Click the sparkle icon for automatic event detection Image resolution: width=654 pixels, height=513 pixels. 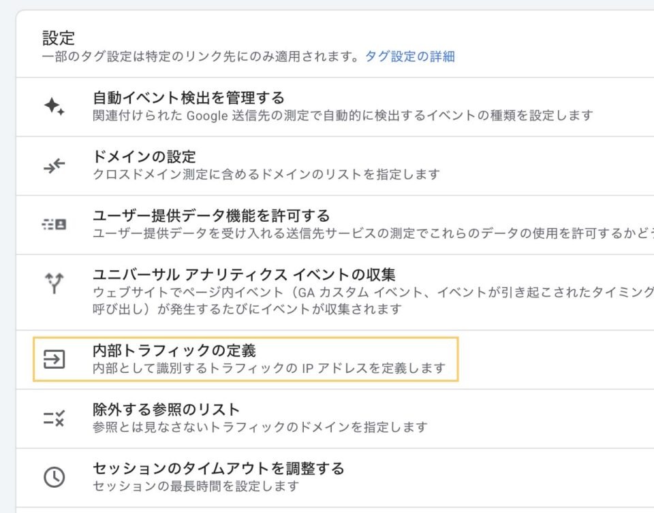[x=54, y=107]
